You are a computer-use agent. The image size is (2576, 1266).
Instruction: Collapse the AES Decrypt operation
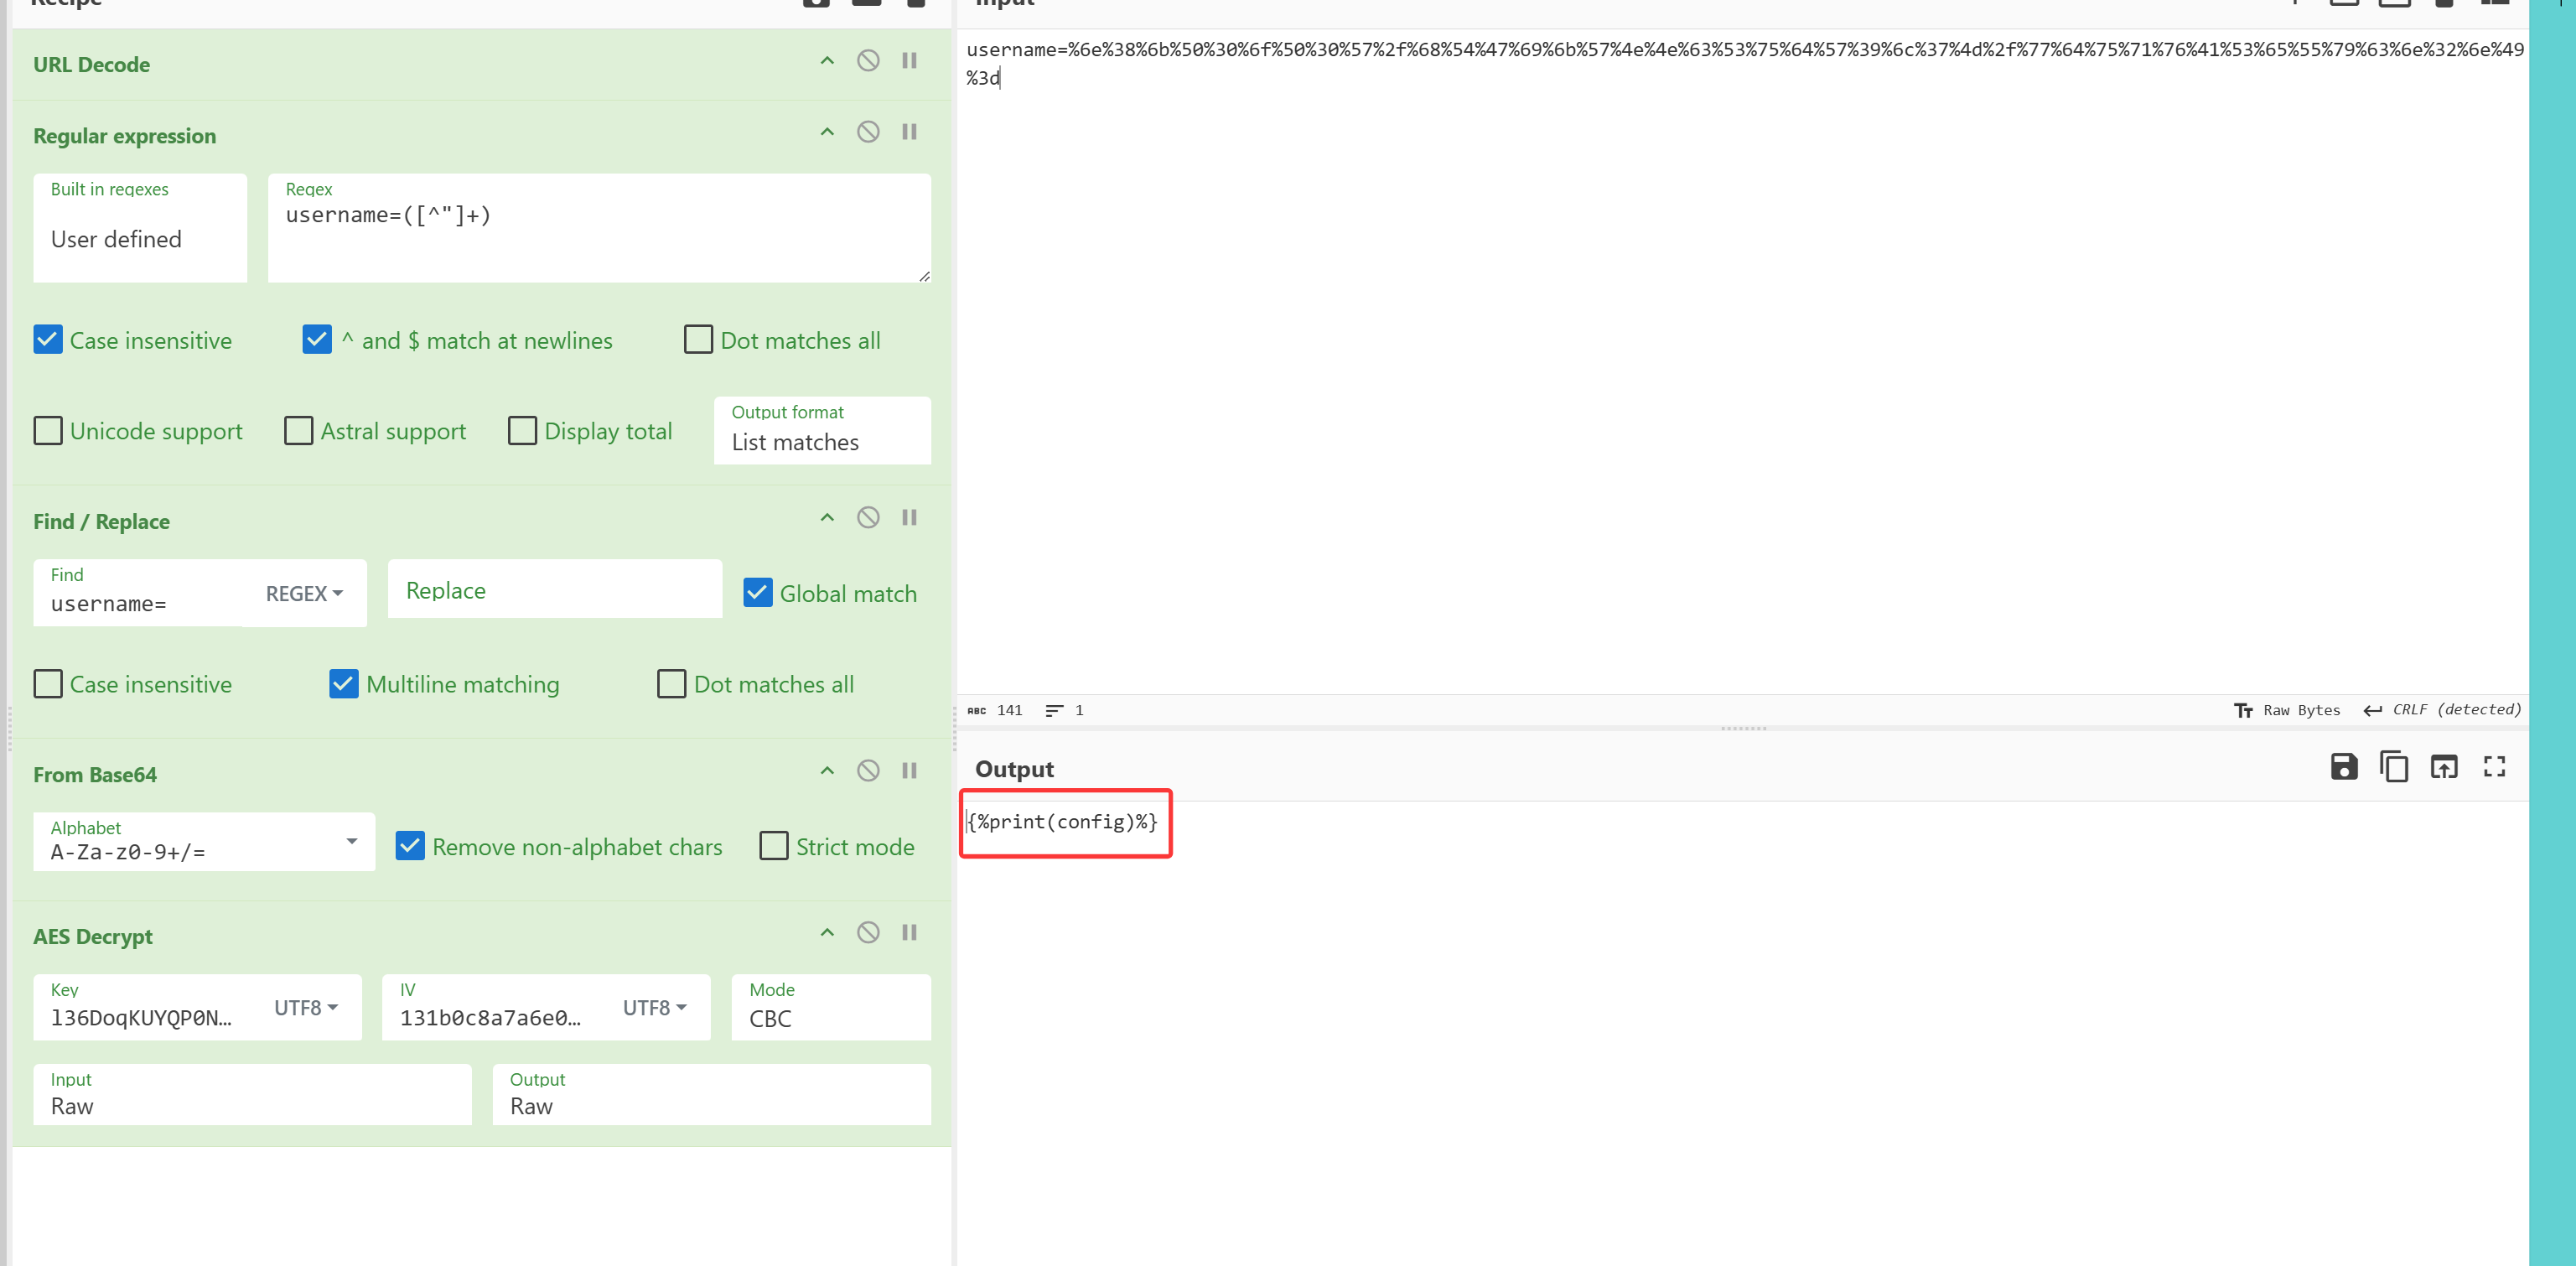point(826,933)
